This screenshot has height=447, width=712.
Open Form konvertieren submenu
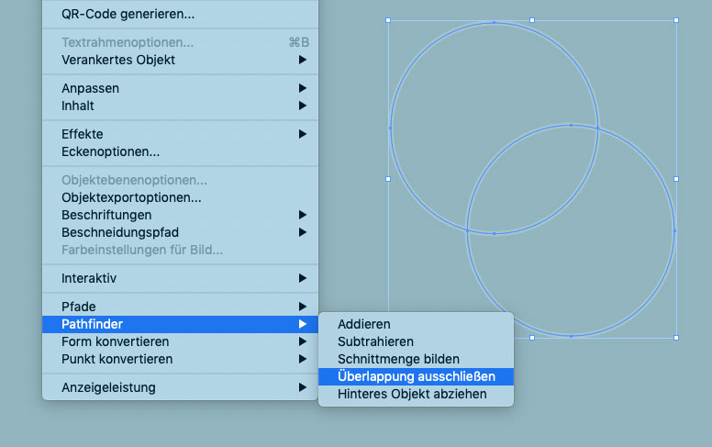[180, 341]
